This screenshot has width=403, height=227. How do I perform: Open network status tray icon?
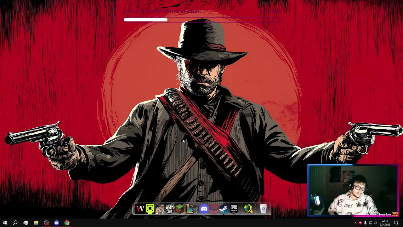[370, 223]
